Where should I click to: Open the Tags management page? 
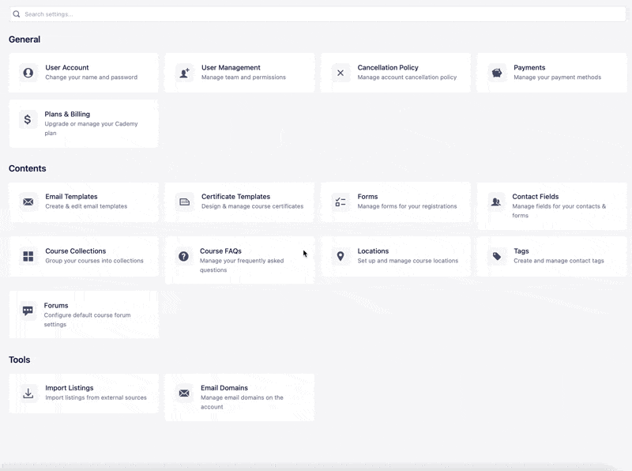(551, 256)
